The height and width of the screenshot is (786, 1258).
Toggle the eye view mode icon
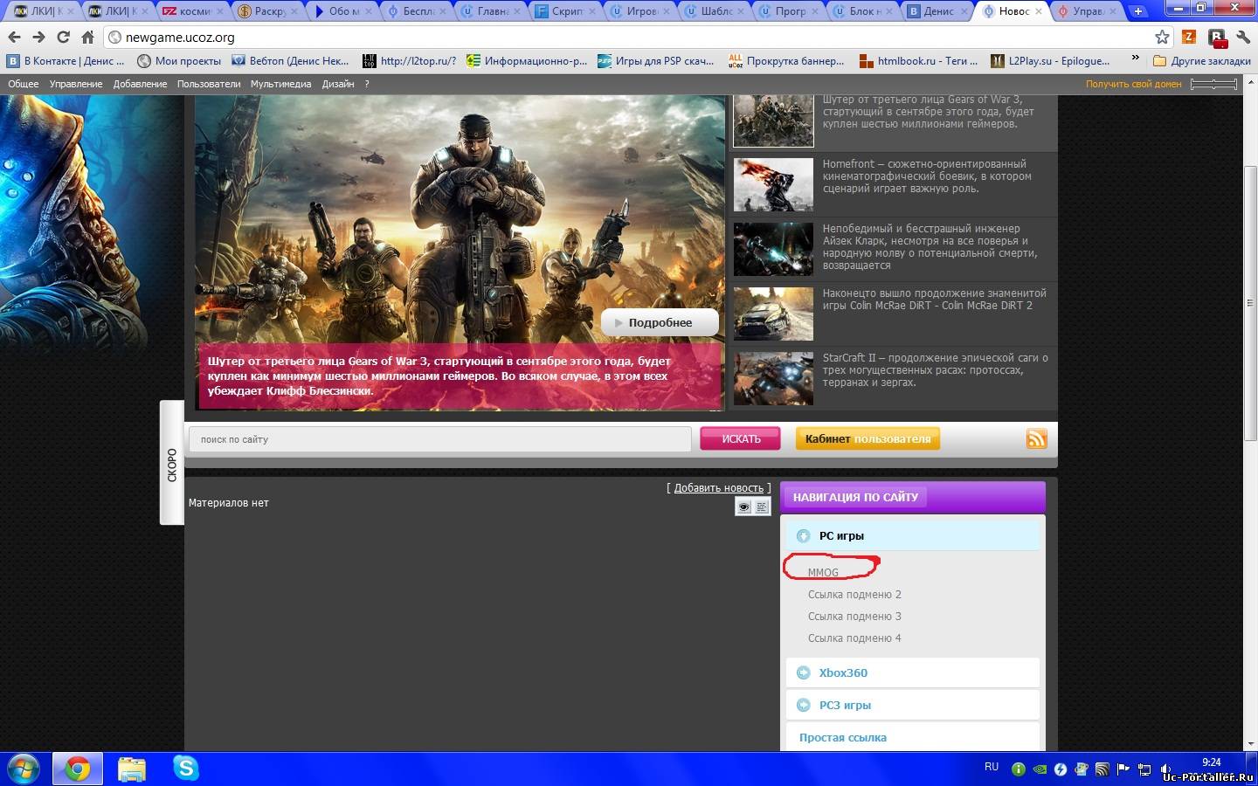743,507
